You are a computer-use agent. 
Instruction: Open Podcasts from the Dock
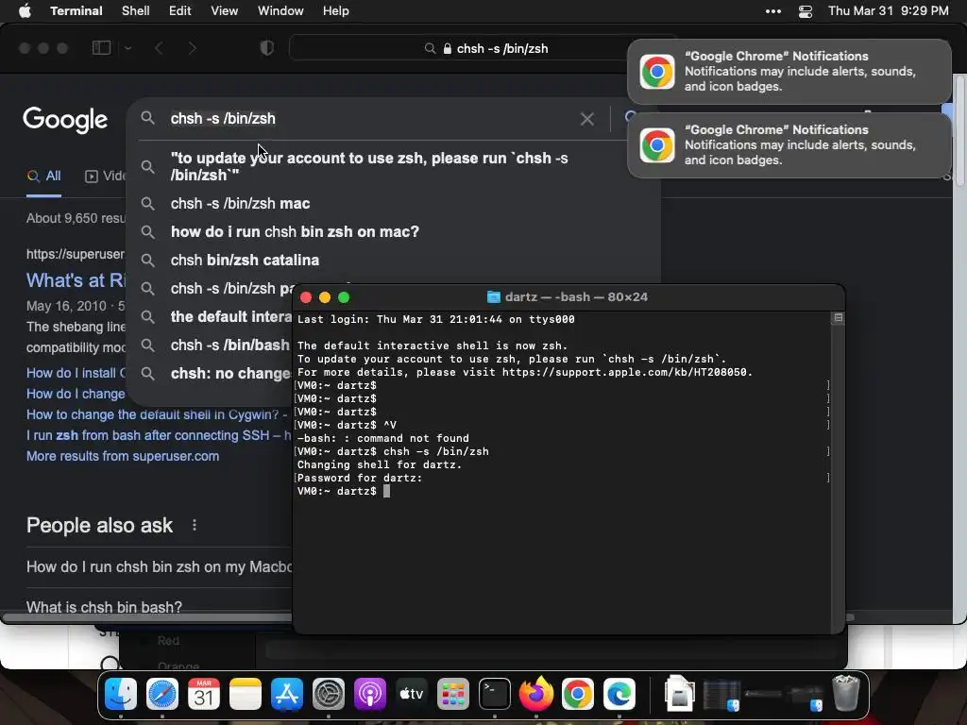[369, 694]
